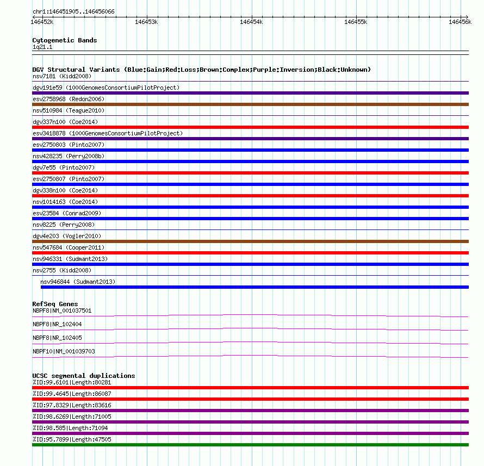Select the brown esv2758968 Redon2006 bar
Image resolution: width=484 pixels, height=466 pixels.
[x=250, y=104]
